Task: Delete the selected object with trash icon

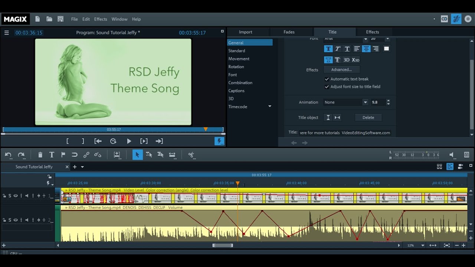Action: click(40, 155)
